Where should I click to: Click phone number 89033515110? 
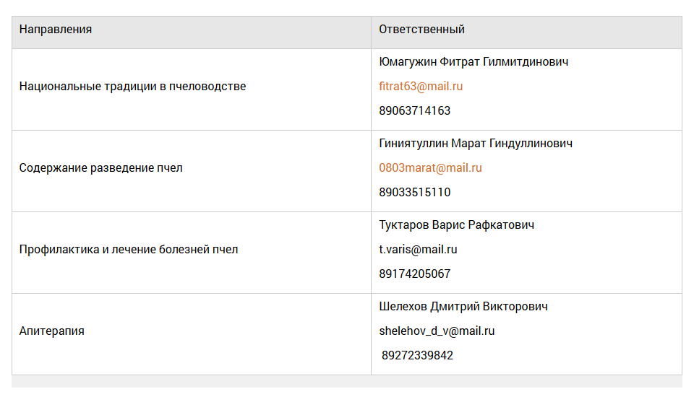(415, 193)
